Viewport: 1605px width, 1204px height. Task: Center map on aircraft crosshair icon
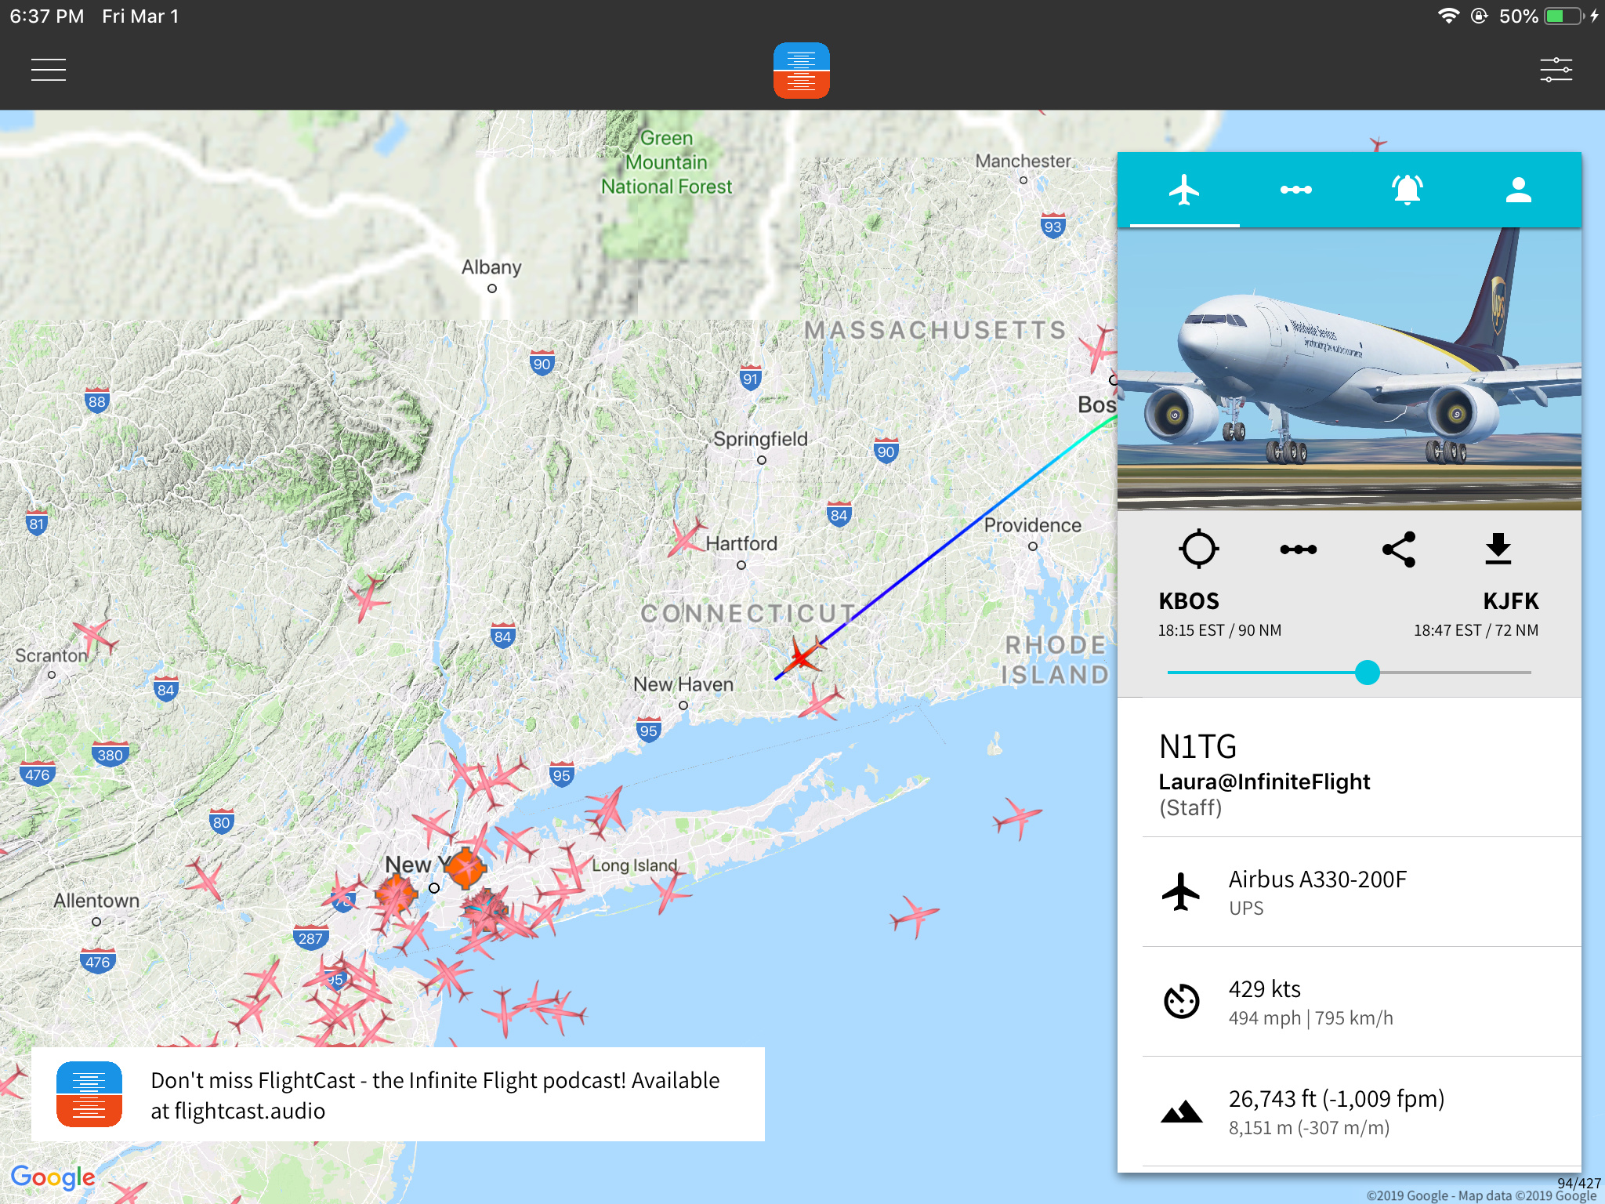[1198, 549]
